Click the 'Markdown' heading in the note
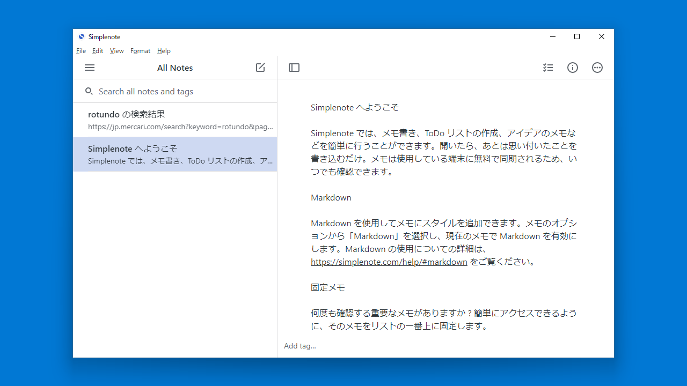 tap(331, 197)
